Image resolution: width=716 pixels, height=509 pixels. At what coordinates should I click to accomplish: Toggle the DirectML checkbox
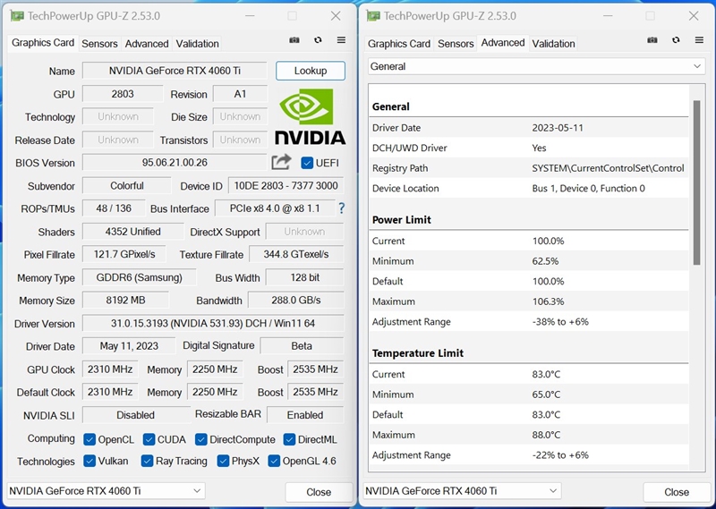289,439
